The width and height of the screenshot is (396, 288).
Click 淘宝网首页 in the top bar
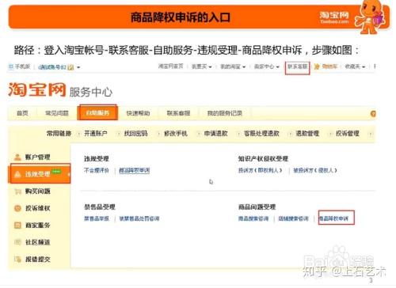pyautogui.click(x=171, y=66)
